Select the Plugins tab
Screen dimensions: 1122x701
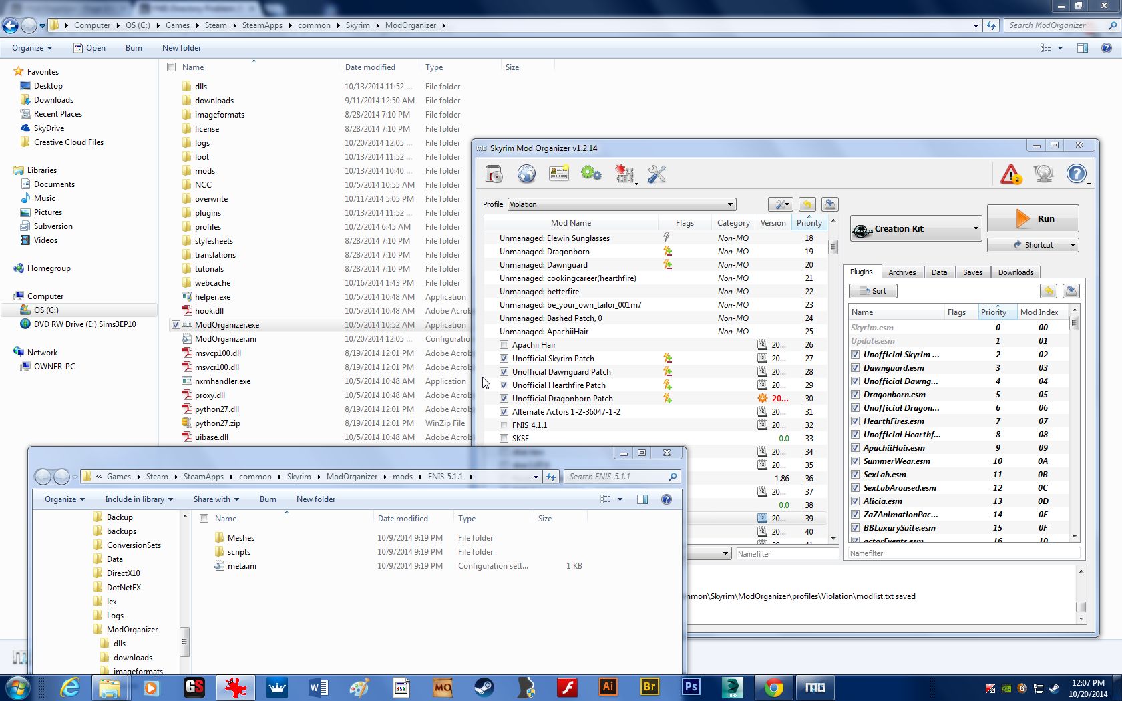pos(861,272)
